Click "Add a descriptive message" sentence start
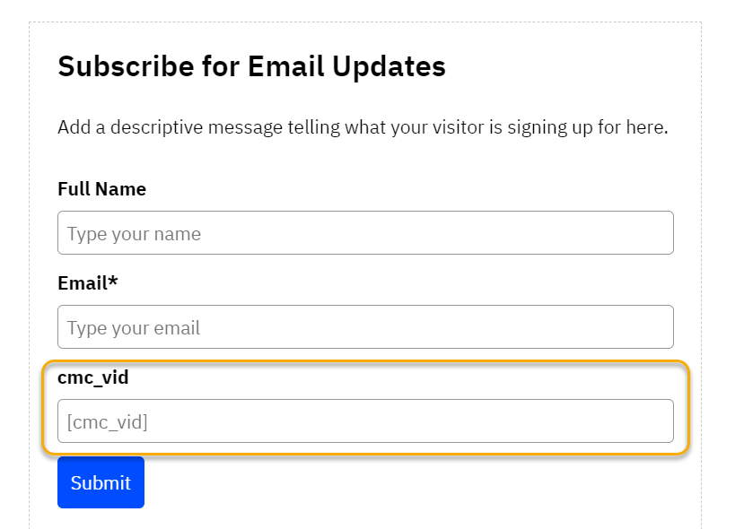 (x=144, y=127)
